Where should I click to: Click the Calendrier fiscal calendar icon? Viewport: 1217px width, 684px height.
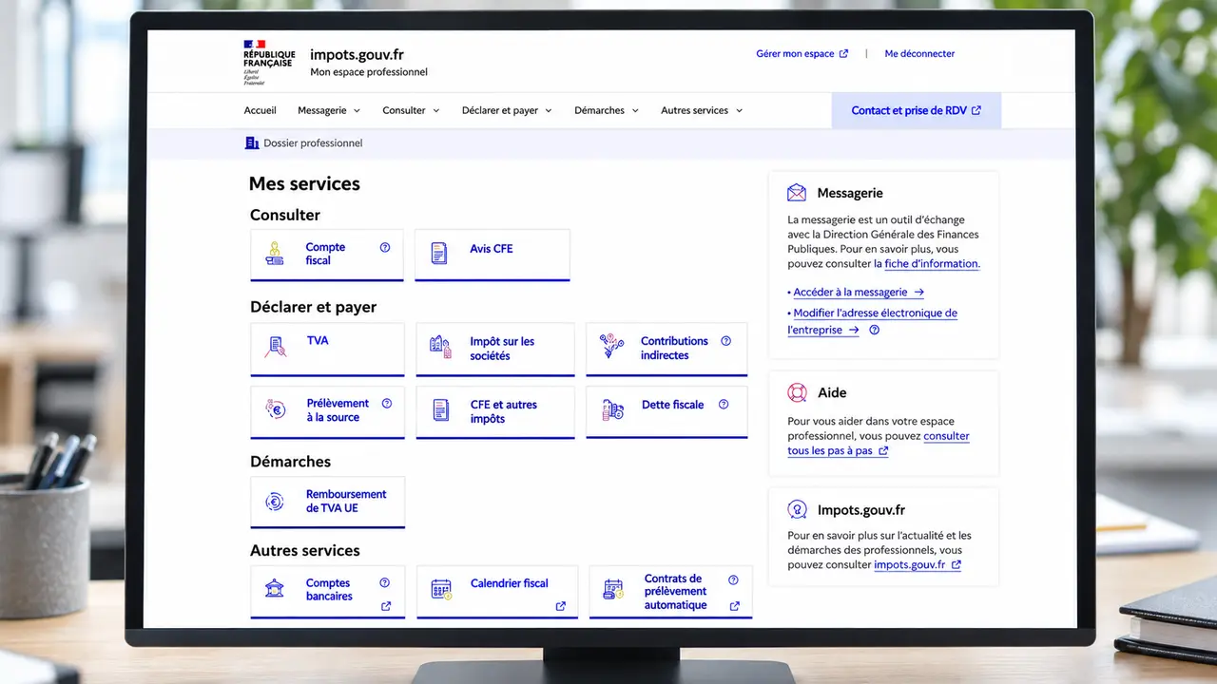coord(441,589)
